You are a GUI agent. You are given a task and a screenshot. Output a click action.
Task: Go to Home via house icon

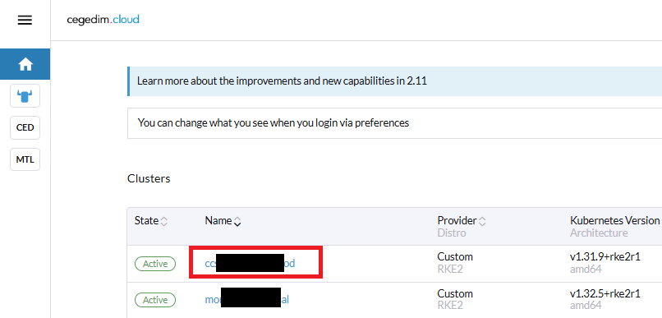pyautogui.click(x=25, y=64)
